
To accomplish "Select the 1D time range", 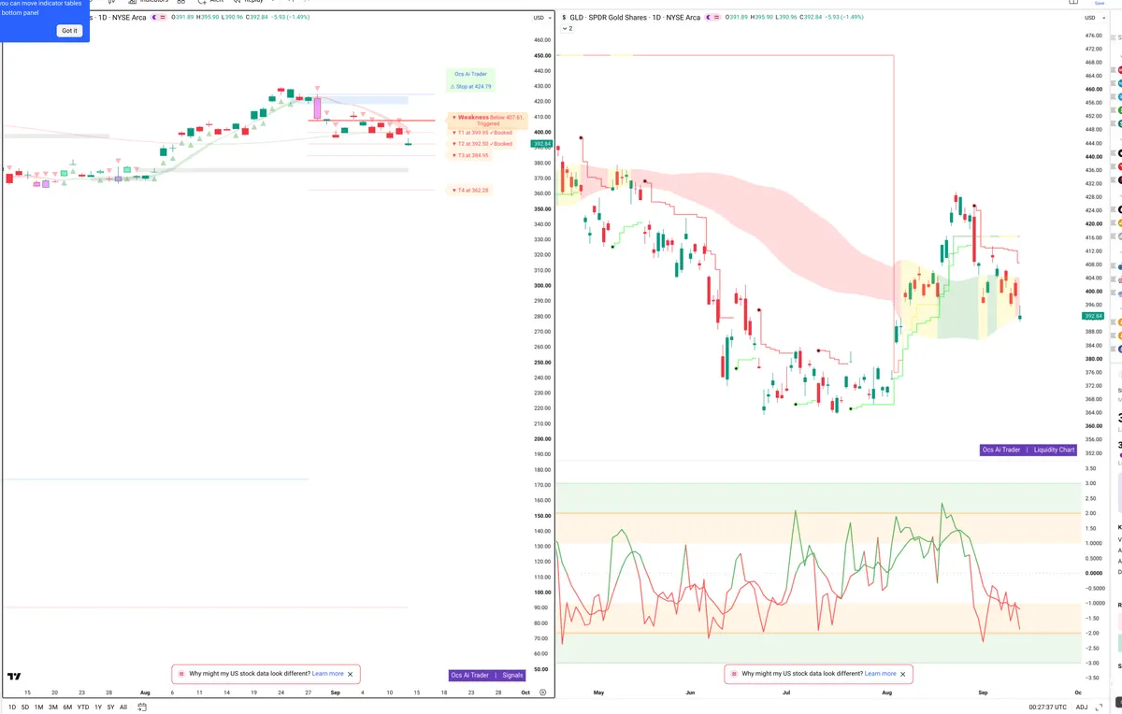I will click(x=12, y=707).
